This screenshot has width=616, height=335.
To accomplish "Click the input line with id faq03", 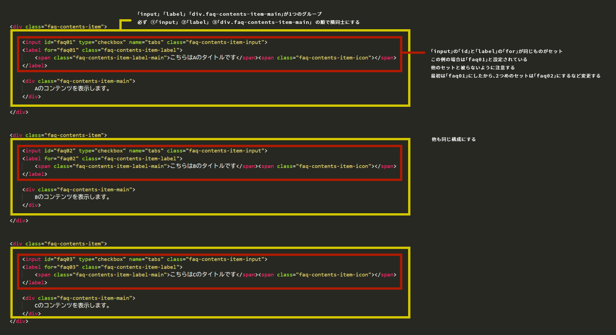I will click(x=144, y=259).
